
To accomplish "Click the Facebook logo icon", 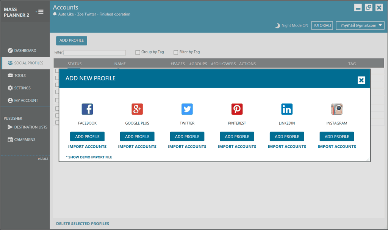I will coord(88,109).
